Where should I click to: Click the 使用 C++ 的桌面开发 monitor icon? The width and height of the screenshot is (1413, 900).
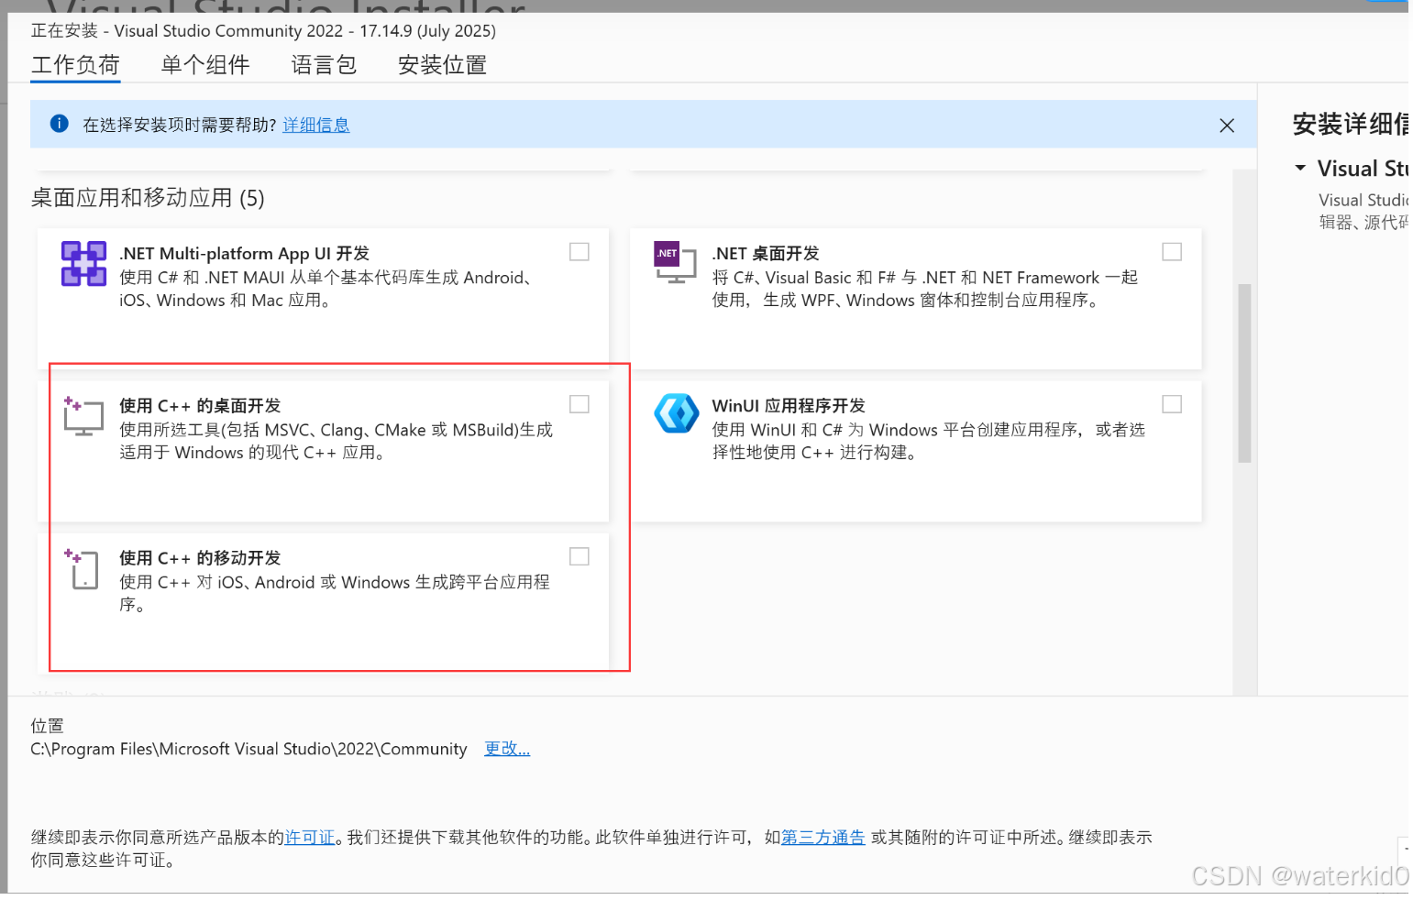coord(83,416)
